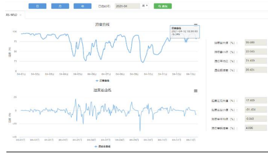
Task: Click the lowest dip of the humidity difference curve
Action: [x=140, y=130]
